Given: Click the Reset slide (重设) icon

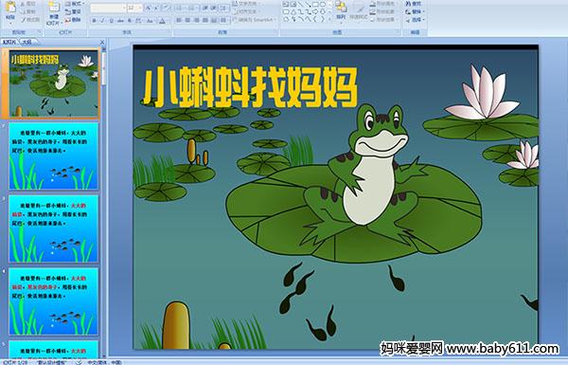Looking at the screenshot, I should pyautogui.click(x=68, y=11).
